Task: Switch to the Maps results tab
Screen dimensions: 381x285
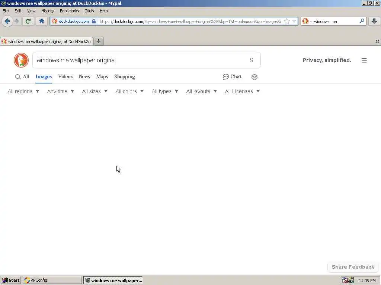Action: coord(102,76)
